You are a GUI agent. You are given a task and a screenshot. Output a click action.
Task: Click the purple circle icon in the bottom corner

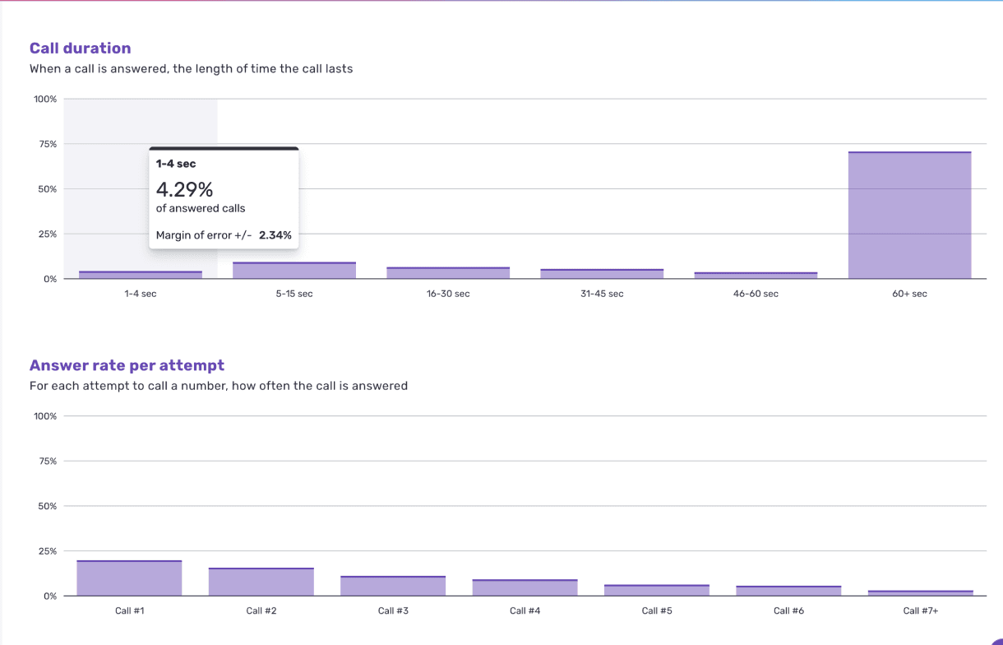996,639
